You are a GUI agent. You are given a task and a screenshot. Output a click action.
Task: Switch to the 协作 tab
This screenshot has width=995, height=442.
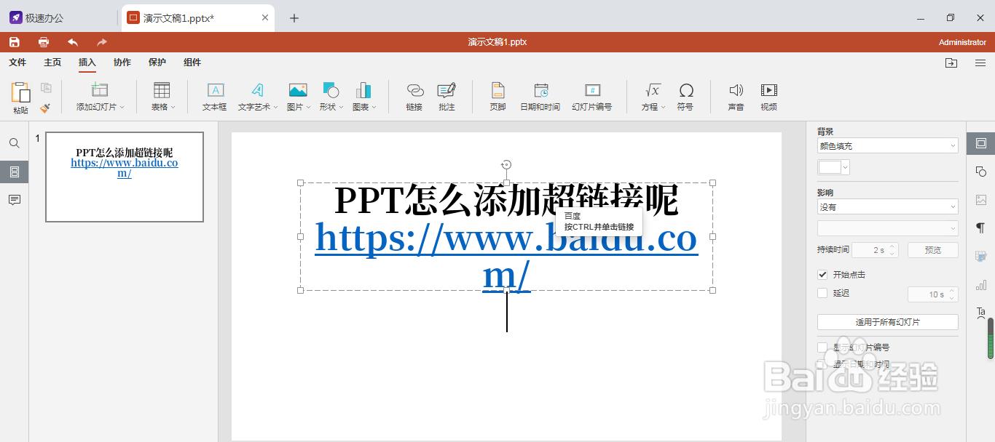(x=122, y=63)
